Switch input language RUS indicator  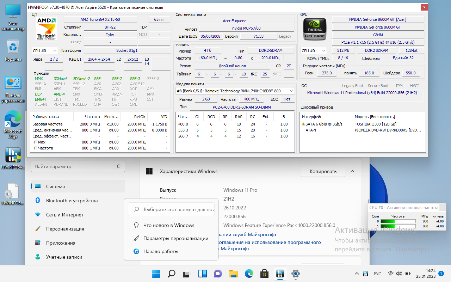377,274
